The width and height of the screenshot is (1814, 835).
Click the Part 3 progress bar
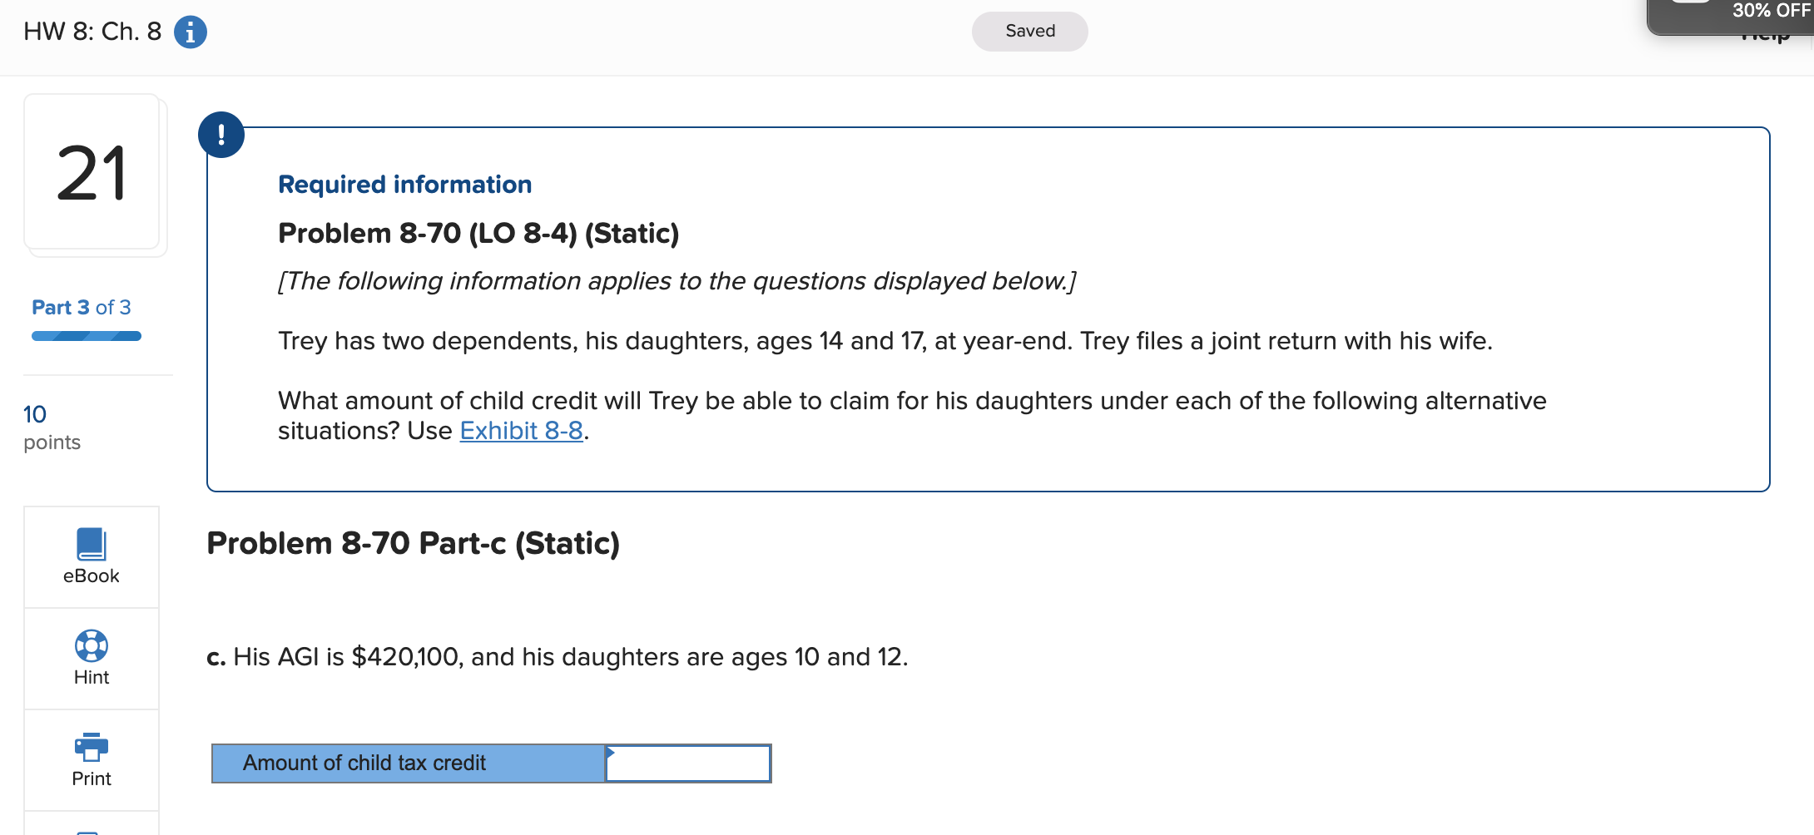click(86, 336)
